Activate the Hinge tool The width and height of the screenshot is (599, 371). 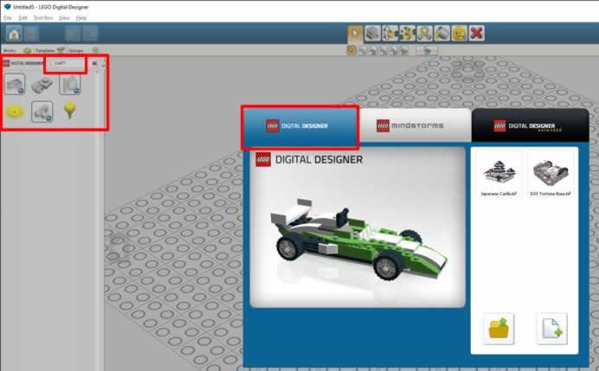click(390, 34)
